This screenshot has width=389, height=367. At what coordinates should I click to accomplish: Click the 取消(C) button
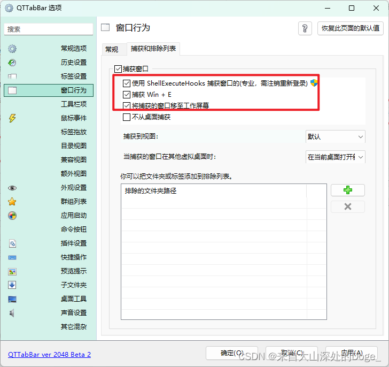coord(292,353)
